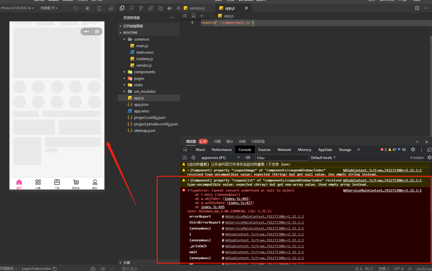The image size is (432, 271).
Task: Tap the mini program capsule menu dots
Action: point(86,31)
